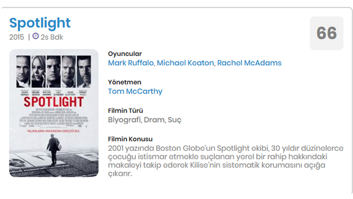Open actor Michael Keaton's page
This screenshot has width=353, height=199.
(x=185, y=63)
